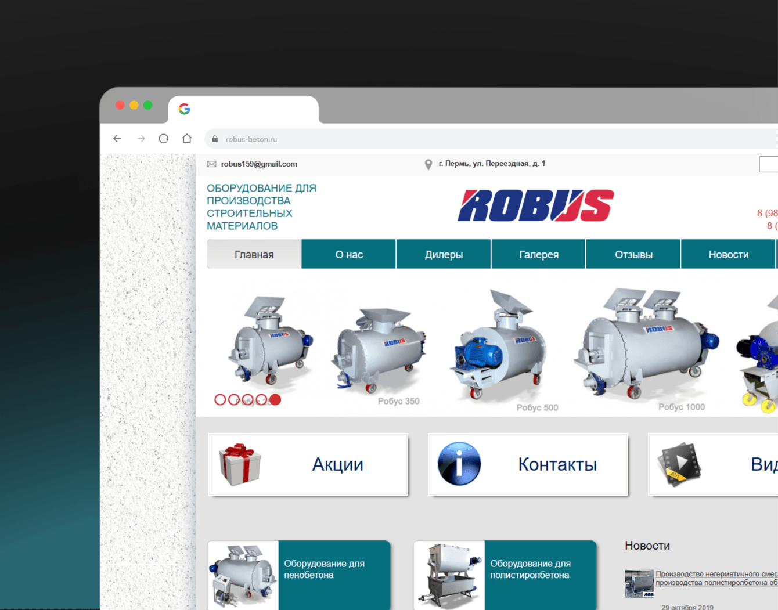Screen dimensions: 778x610
Task: Go back using the browser back arrow
Action: pos(117,139)
